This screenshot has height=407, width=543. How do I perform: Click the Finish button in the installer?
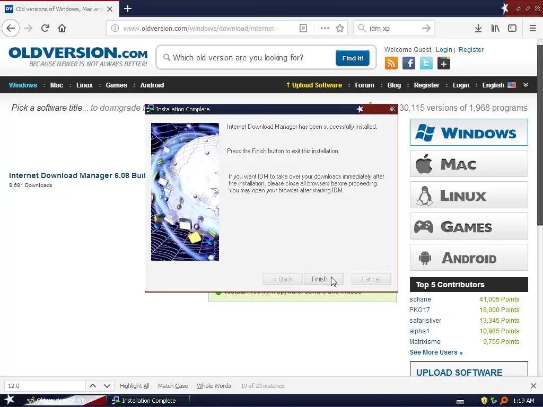point(323,279)
